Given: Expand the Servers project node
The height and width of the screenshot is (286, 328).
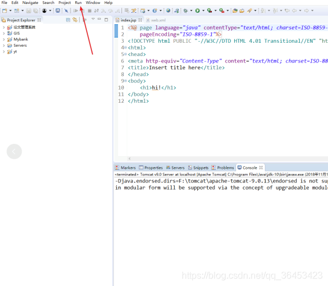Looking at the screenshot, I should click(3, 45).
